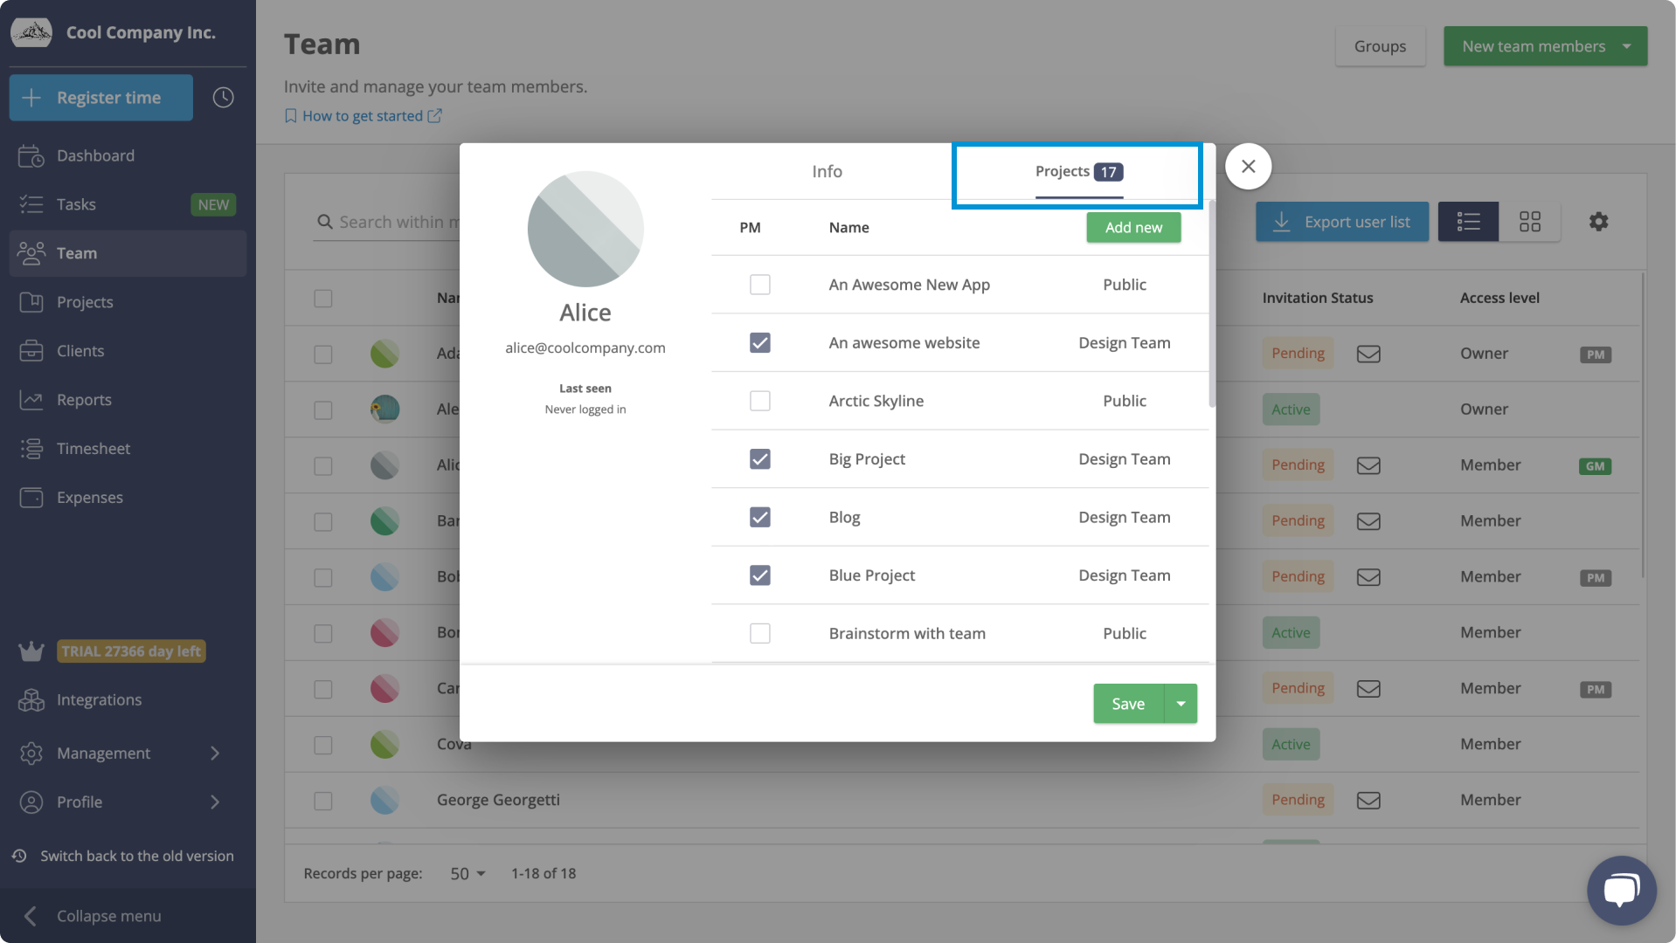
Task: Open table settings with the gear icon
Action: pos(1597,222)
